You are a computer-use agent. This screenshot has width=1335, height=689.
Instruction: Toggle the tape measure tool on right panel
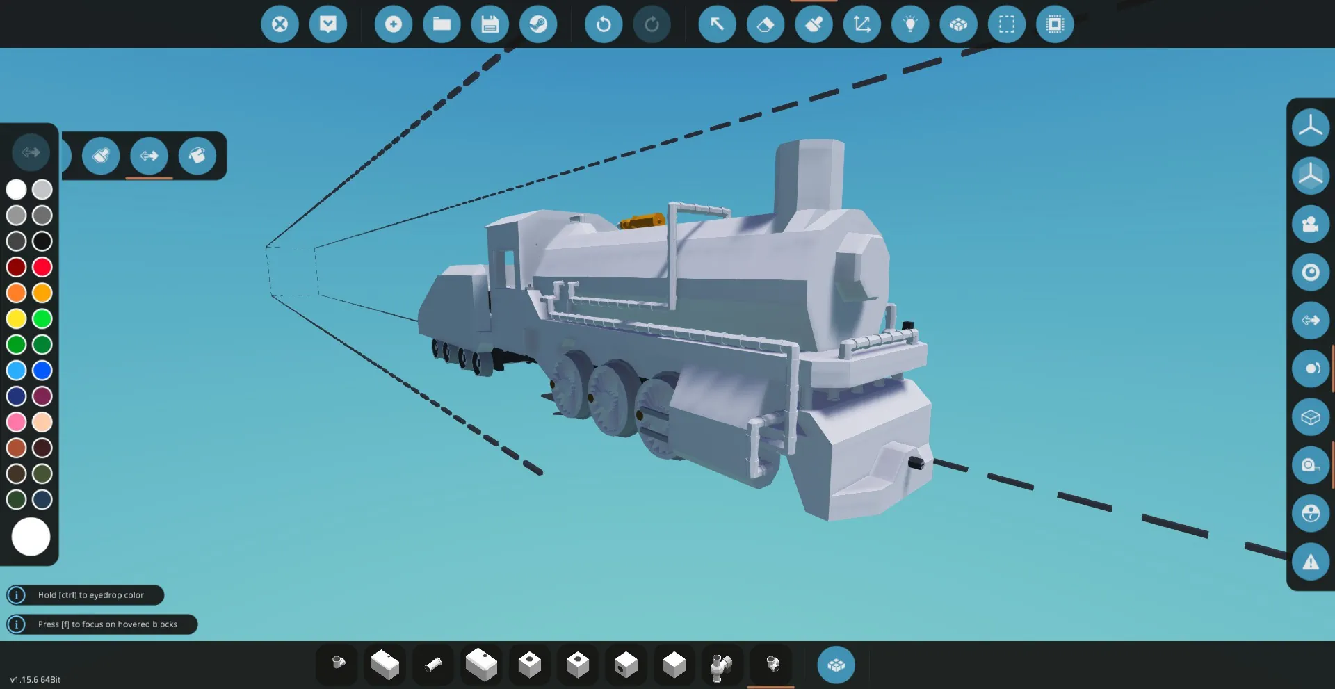[1311, 465]
